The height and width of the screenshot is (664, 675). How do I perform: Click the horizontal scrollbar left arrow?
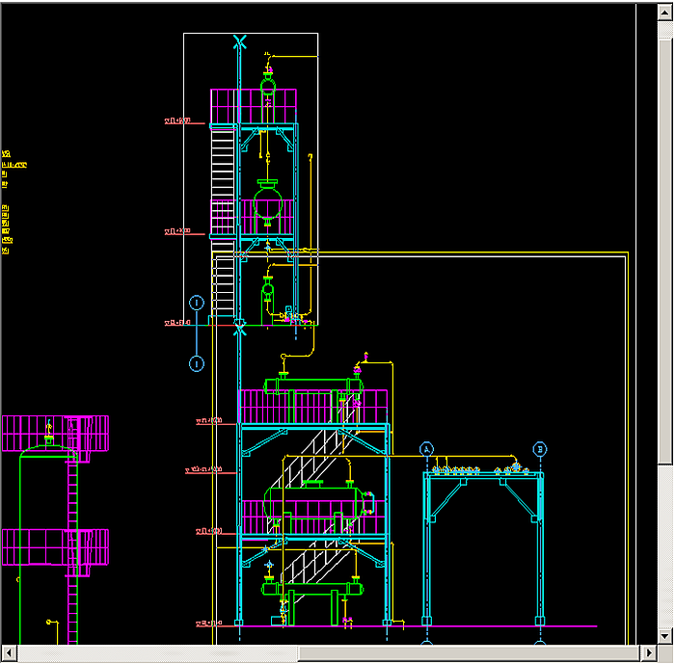(x=8, y=654)
